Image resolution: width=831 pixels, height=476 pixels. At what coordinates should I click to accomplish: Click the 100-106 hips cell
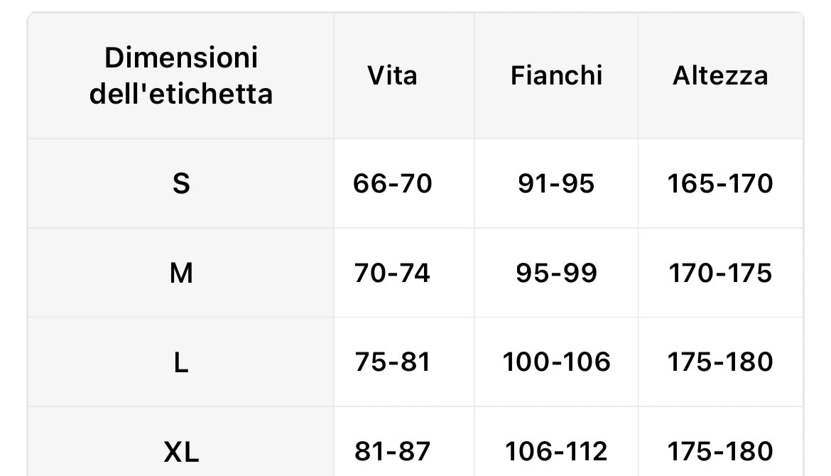[x=556, y=362]
